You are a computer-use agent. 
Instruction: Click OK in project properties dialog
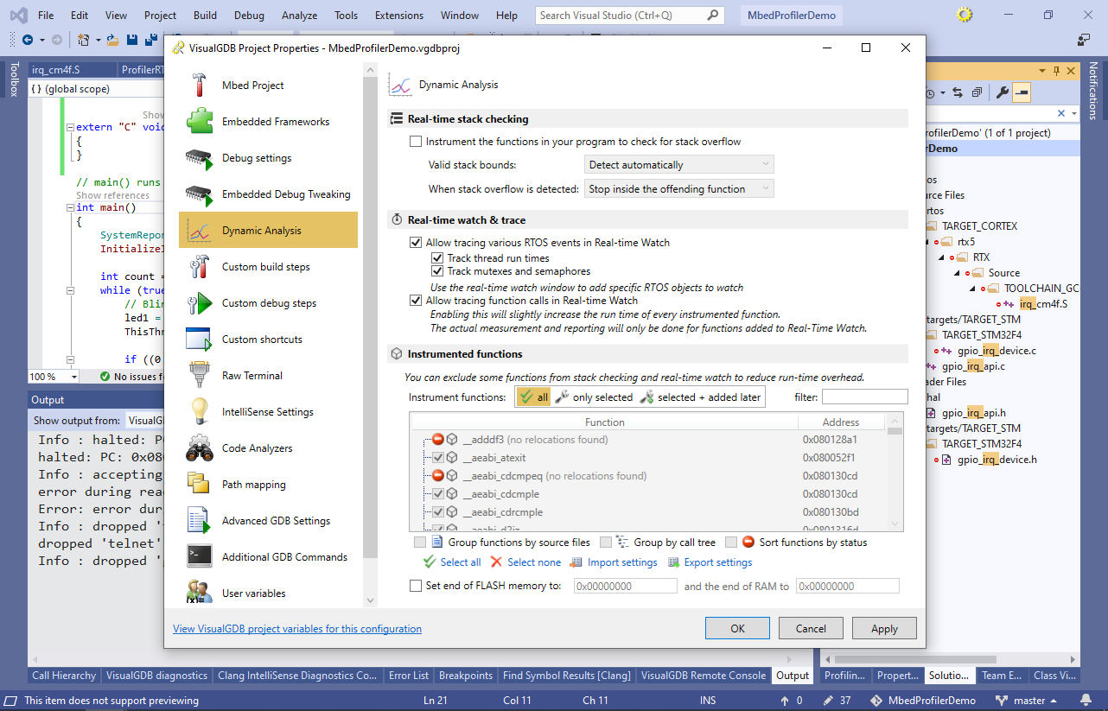[737, 628]
